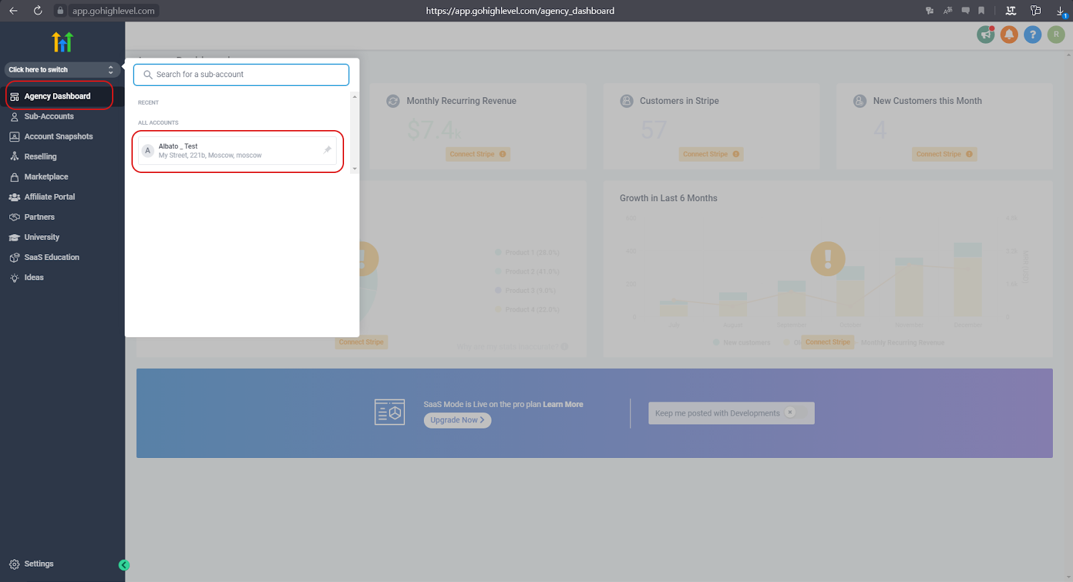Click the search magnifier icon

pyautogui.click(x=148, y=74)
